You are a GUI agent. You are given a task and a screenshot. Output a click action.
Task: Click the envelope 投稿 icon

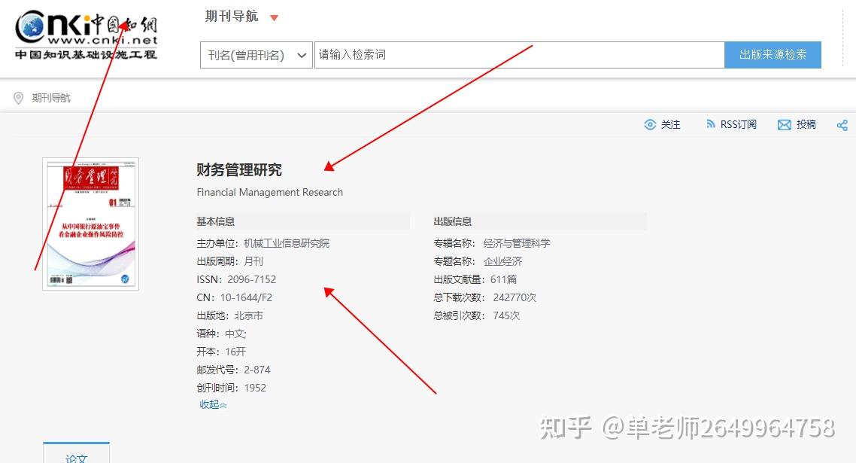784,125
